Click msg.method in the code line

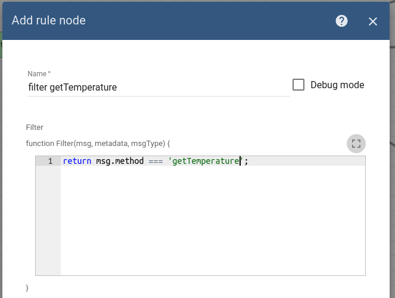coord(119,161)
